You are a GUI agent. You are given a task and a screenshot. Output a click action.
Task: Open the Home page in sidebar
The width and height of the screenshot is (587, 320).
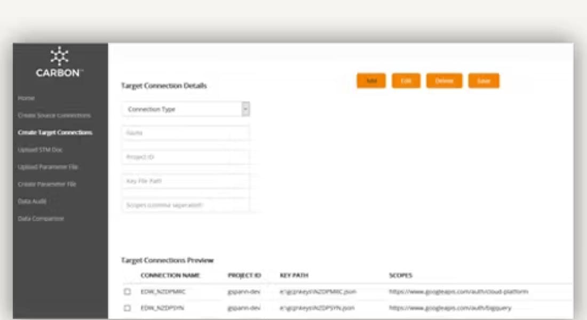click(x=26, y=98)
